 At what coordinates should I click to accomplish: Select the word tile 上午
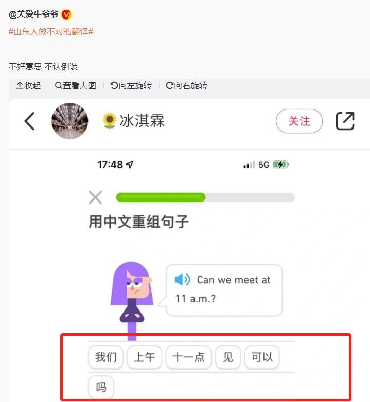pyautogui.click(x=145, y=357)
